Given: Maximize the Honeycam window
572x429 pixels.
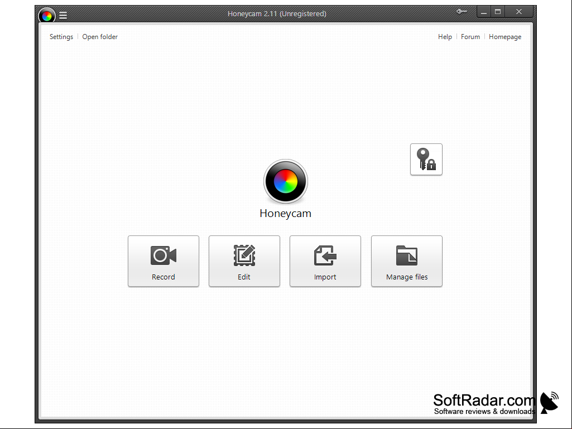Looking at the screenshot, I should (x=498, y=12).
